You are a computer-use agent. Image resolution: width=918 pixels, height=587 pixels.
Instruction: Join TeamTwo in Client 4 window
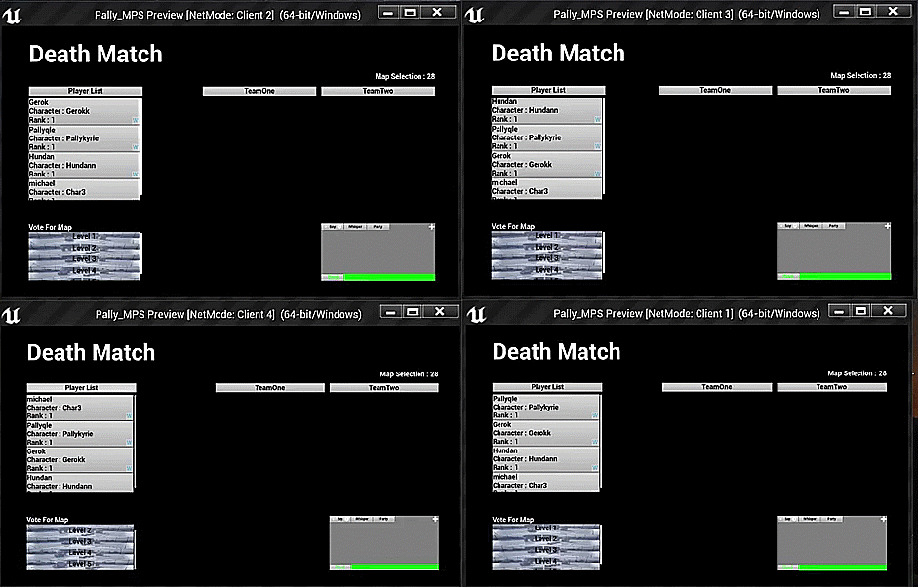pyautogui.click(x=384, y=387)
